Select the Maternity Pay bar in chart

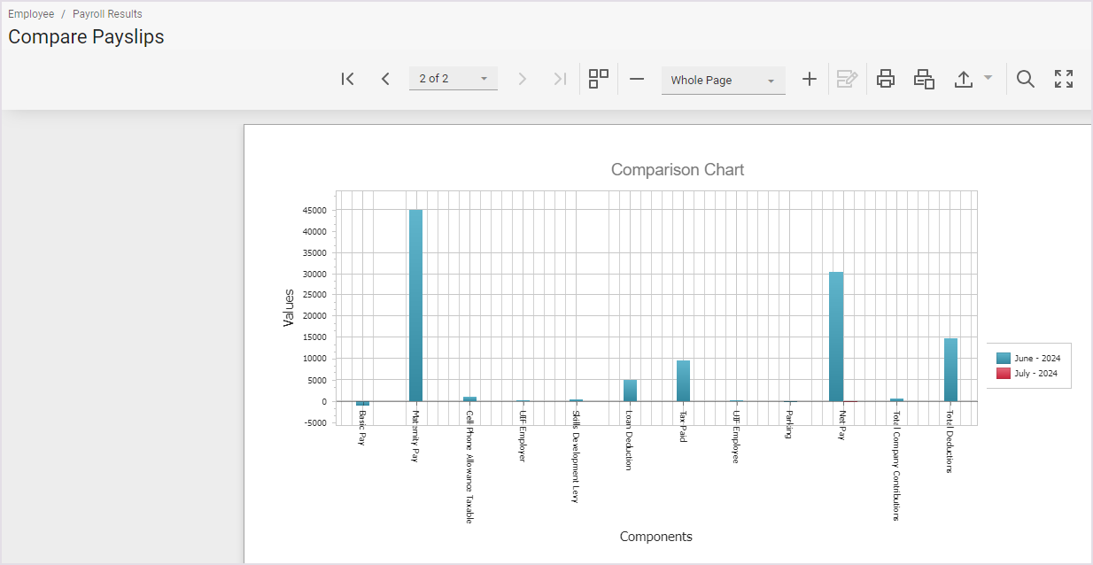point(415,306)
